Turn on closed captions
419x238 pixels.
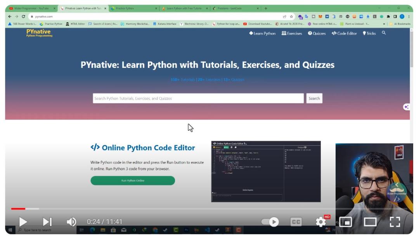pyautogui.click(x=296, y=222)
